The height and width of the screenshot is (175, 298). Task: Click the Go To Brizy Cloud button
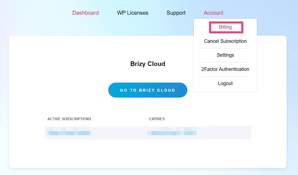coord(148,90)
